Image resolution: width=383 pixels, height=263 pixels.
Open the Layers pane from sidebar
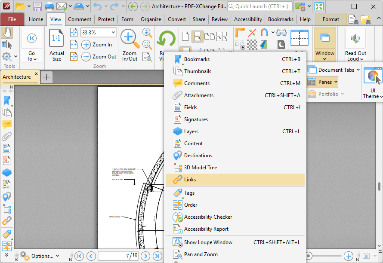tap(7, 172)
